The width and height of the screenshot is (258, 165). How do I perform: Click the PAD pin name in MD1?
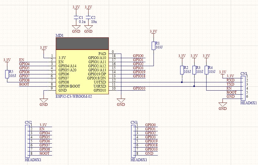click(x=102, y=54)
